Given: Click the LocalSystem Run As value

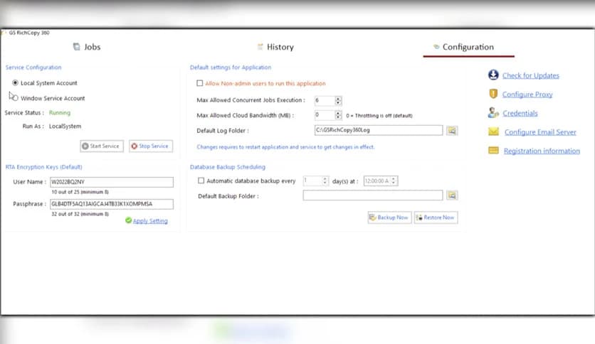Looking at the screenshot, I should point(65,127).
